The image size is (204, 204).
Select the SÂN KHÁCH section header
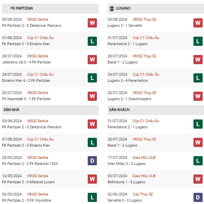pyautogui.click(x=156, y=110)
